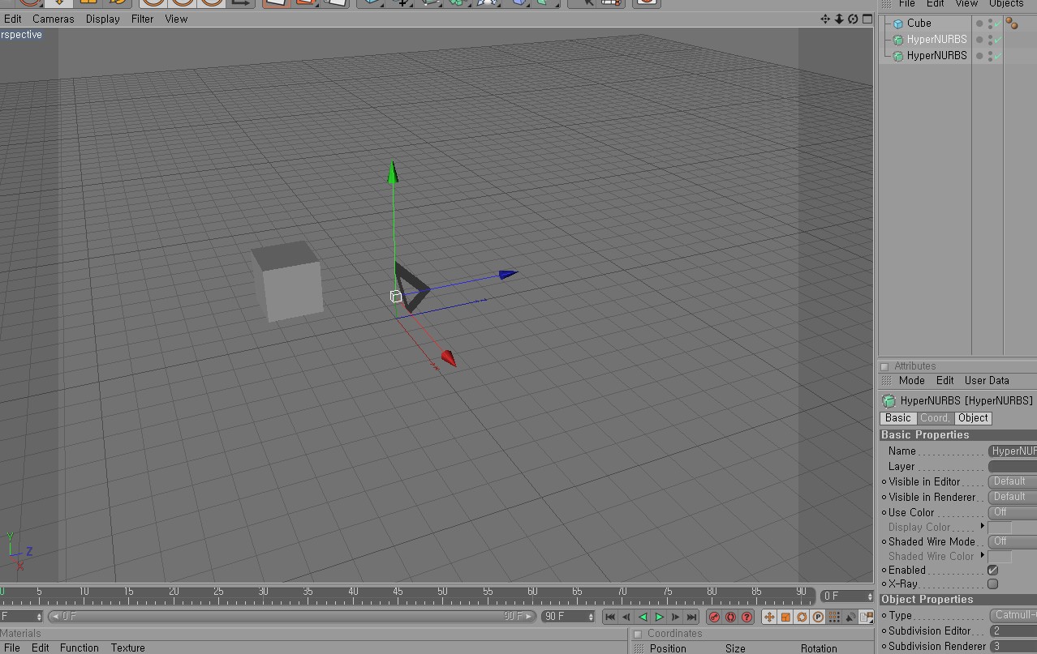Screen dimensions: 1037x654
Task: Open Use Color dropdown
Action: coord(1012,512)
